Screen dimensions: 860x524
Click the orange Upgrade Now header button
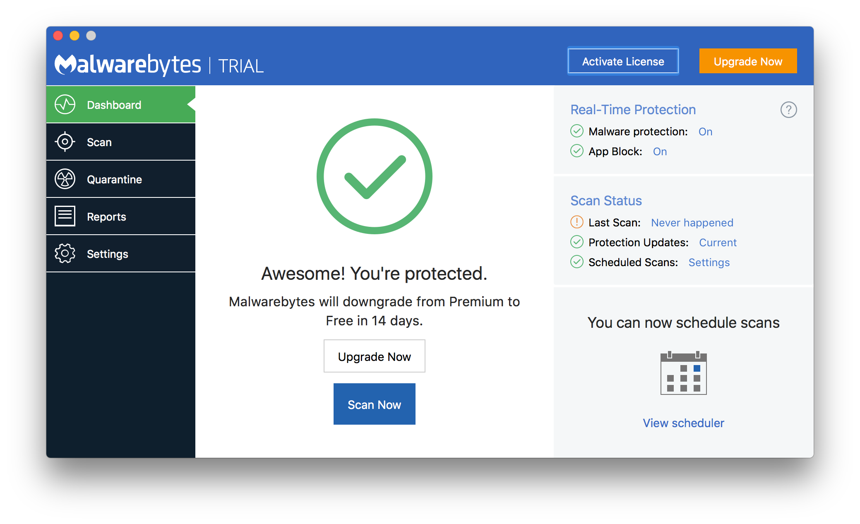click(748, 61)
